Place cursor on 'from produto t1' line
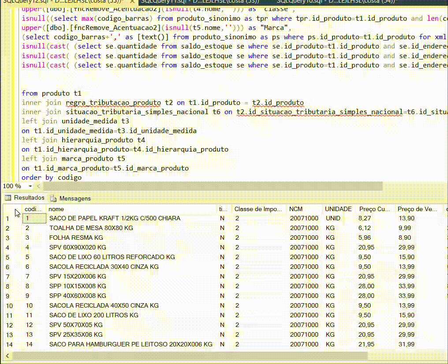The image size is (448, 364). (52, 93)
